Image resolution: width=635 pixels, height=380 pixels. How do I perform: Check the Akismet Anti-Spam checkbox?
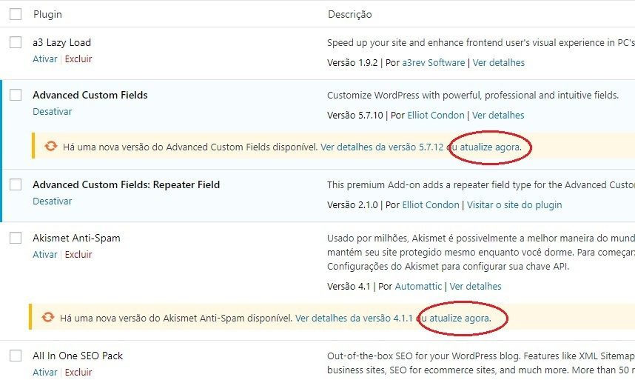pyautogui.click(x=16, y=239)
